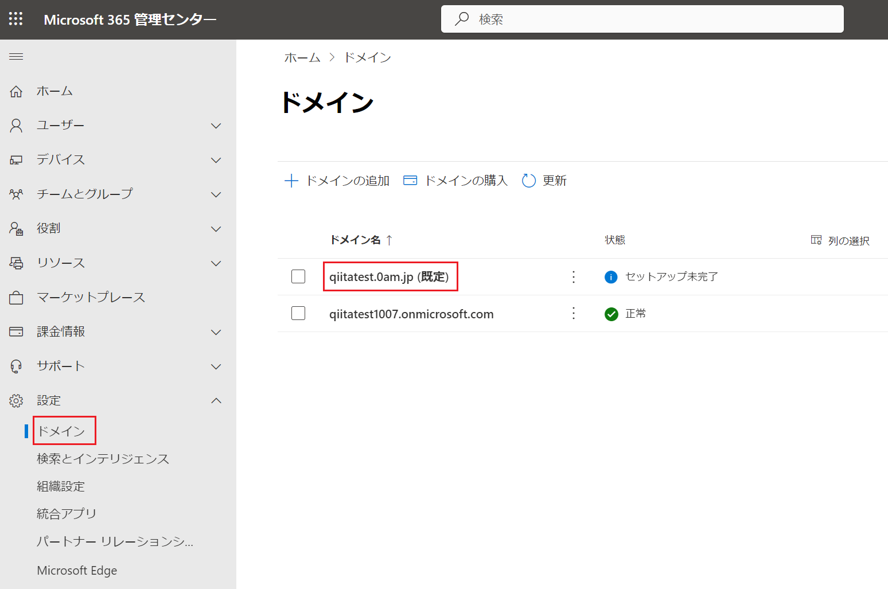Expand the リソース menu chevron

click(x=216, y=263)
